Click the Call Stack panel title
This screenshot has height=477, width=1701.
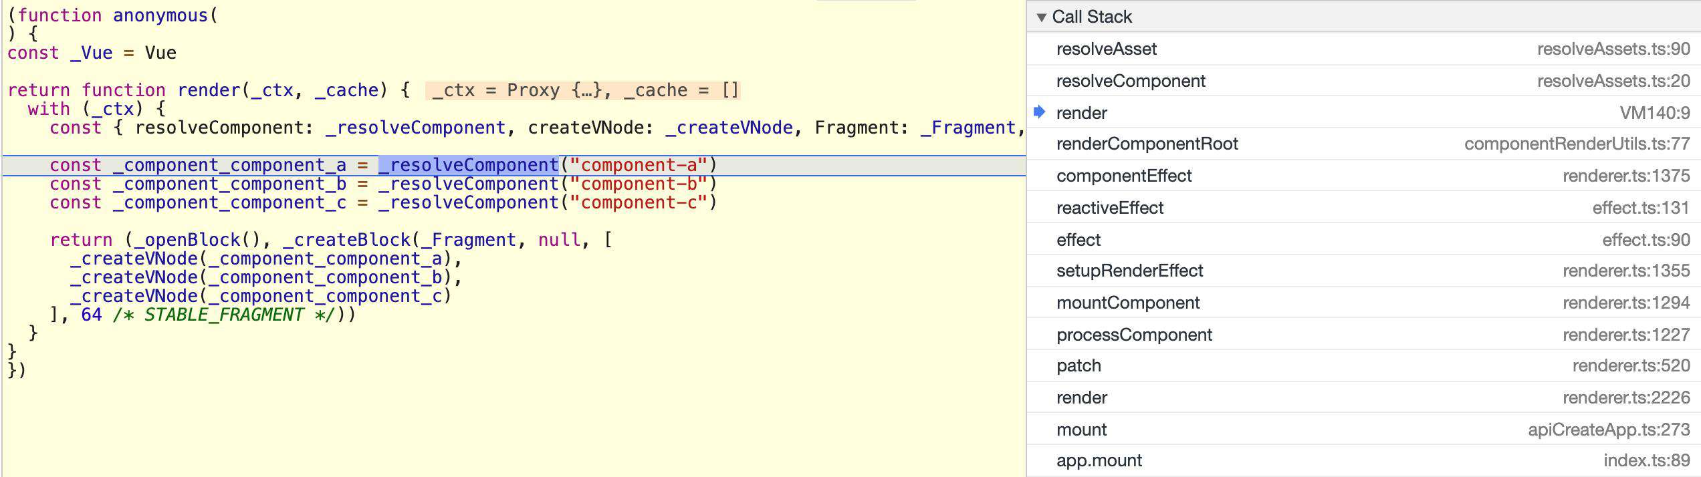pos(1091,17)
